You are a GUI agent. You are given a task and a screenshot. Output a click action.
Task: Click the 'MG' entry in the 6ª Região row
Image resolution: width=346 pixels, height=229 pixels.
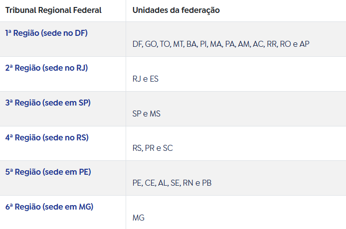(x=139, y=218)
